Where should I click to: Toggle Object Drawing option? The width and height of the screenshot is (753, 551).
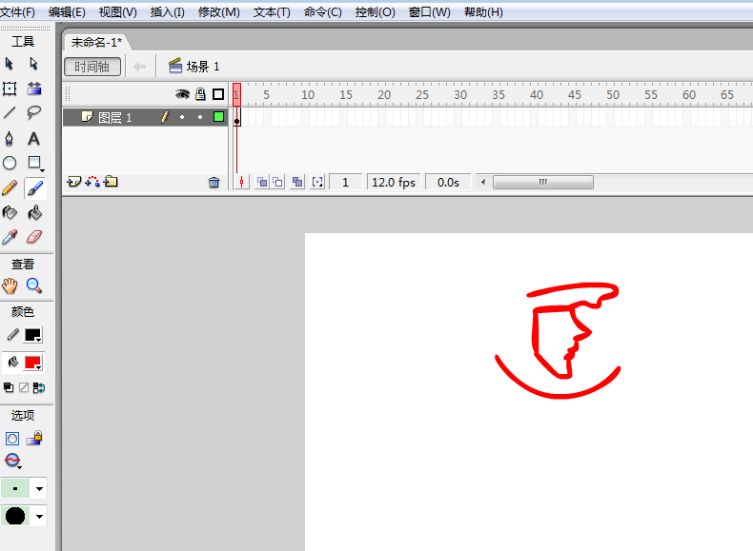point(12,439)
